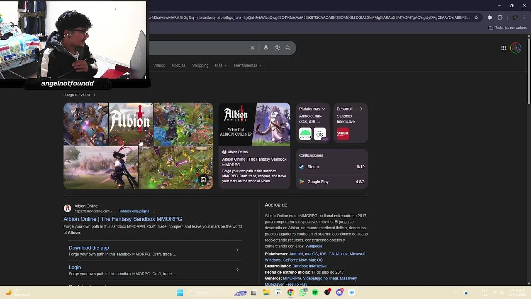Image resolution: width=531 pixels, height=299 pixels.
Task: Open the Juego de video more options dots
Action: tap(94, 94)
